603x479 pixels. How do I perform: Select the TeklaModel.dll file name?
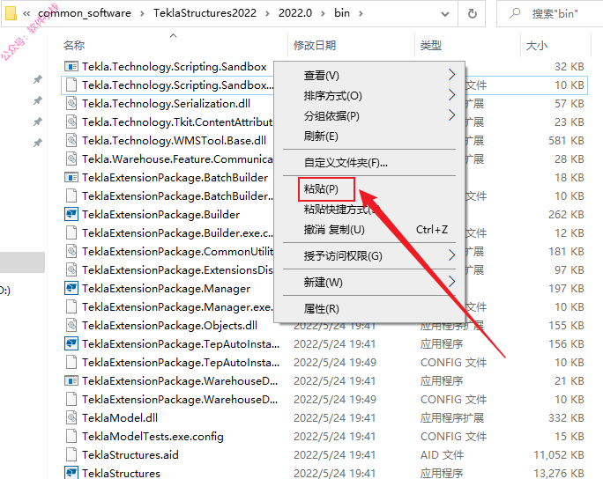pos(120,417)
